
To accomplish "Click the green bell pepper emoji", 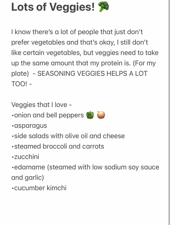I will (x=90, y=115).
